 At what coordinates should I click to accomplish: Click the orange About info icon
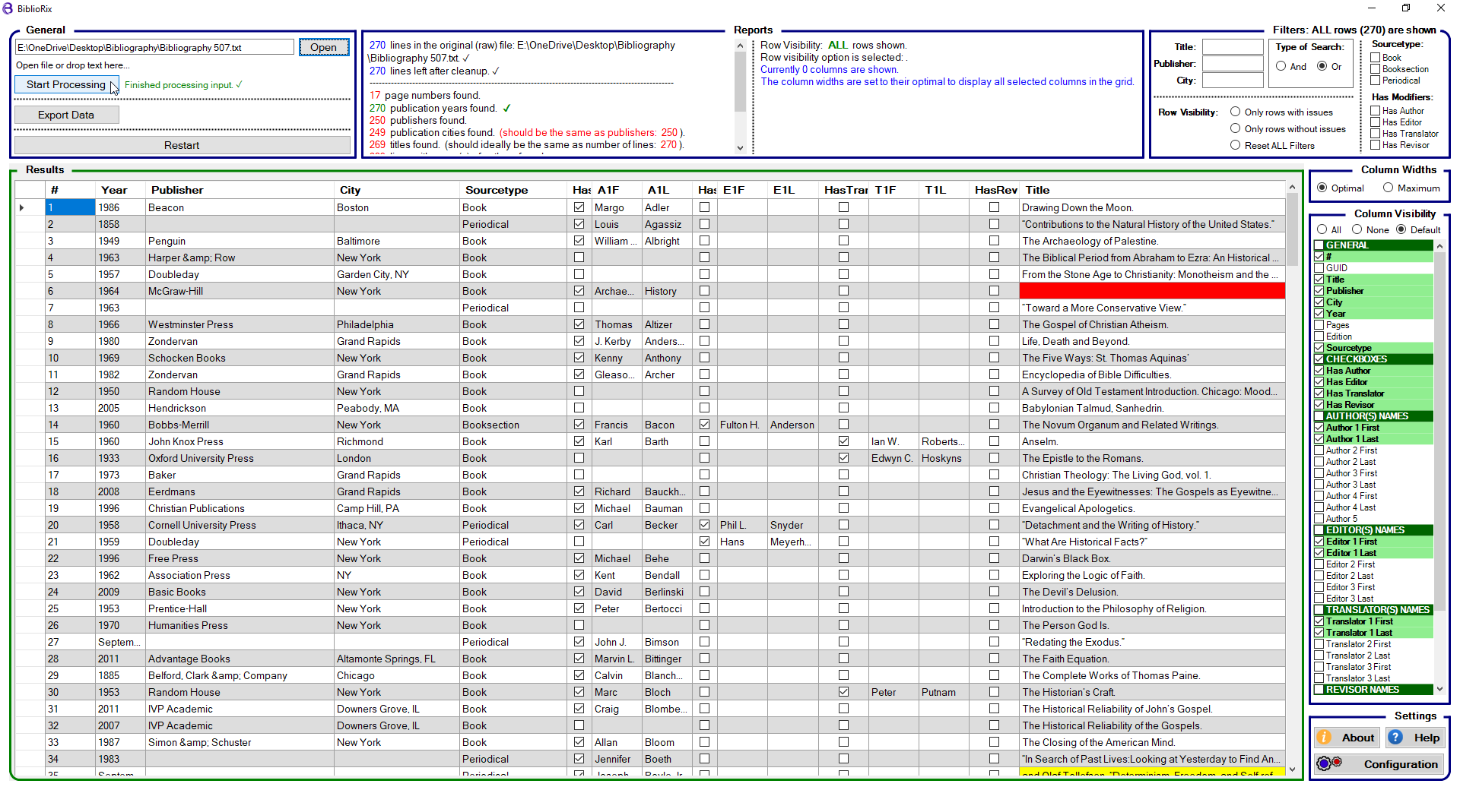pyautogui.click(x=1324, y=738)
